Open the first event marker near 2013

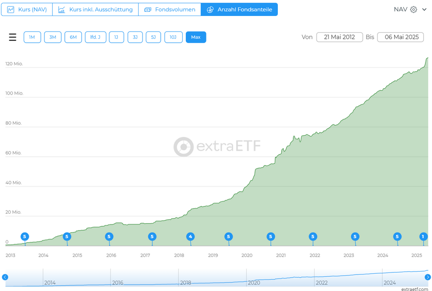click(25, 237)
